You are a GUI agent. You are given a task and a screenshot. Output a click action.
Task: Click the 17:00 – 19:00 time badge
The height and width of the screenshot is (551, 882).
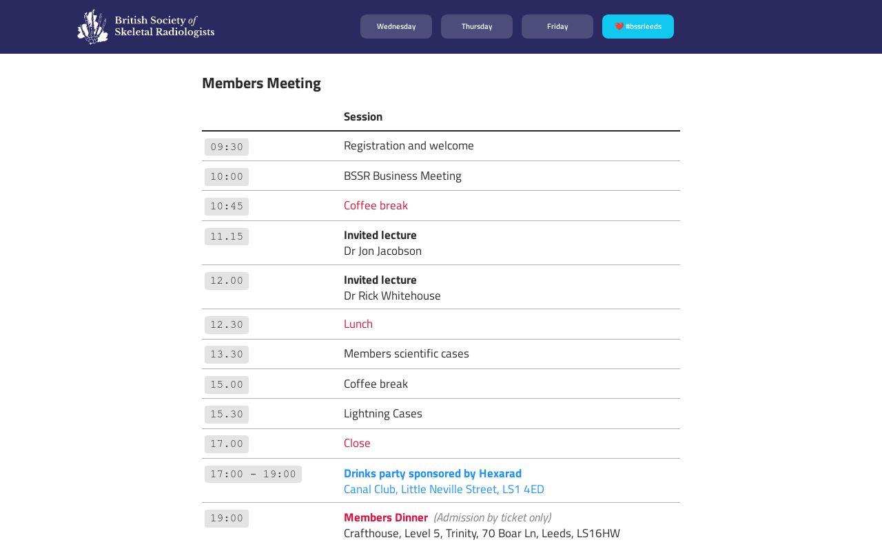coord(253,474)
